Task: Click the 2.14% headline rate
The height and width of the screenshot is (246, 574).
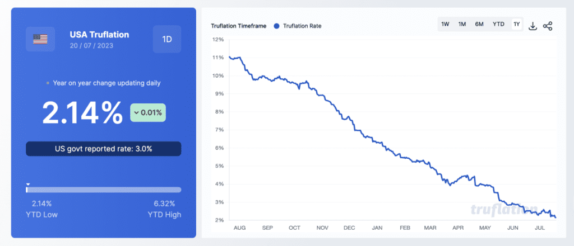Action: point(83,113)
